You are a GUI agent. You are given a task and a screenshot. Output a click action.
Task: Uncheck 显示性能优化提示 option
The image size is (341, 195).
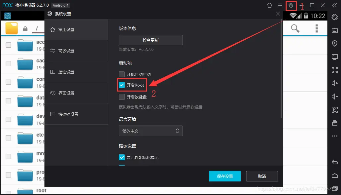click(122, 157)
